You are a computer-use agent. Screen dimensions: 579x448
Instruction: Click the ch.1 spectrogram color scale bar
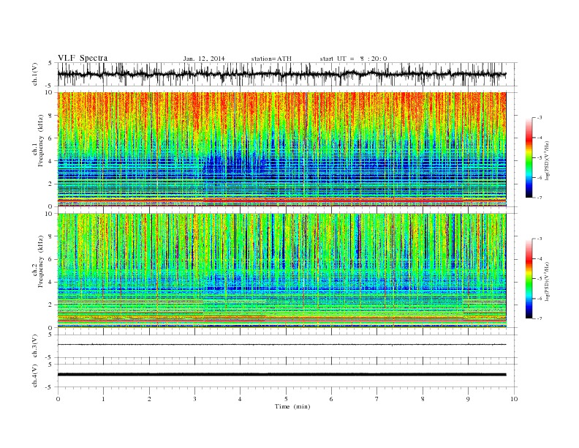(x=529, y=157)
